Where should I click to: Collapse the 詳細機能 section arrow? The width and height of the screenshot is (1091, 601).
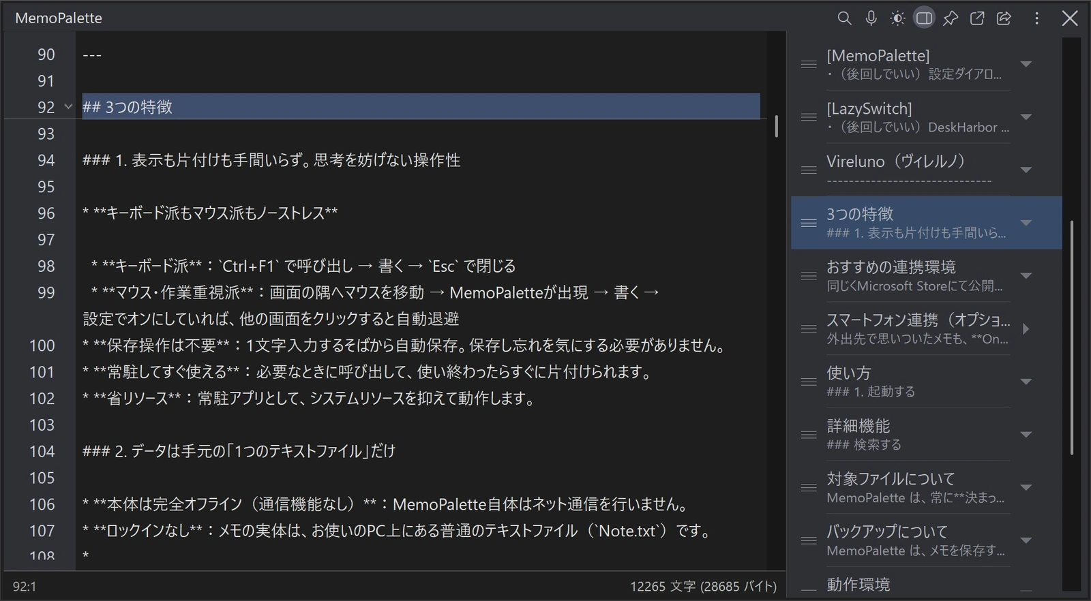[x=1026, y=435]
